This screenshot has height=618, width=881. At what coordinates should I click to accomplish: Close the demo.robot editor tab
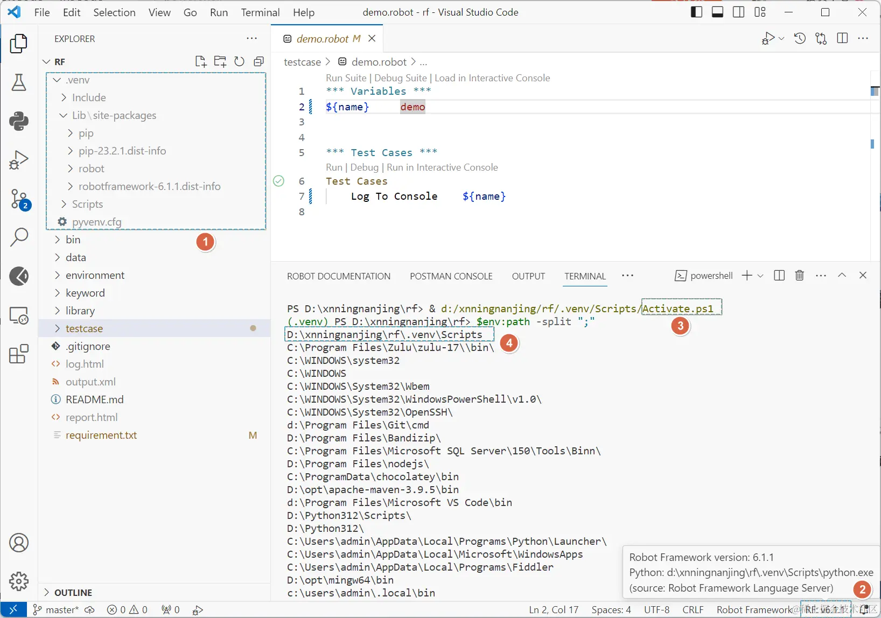pos(372,38)
